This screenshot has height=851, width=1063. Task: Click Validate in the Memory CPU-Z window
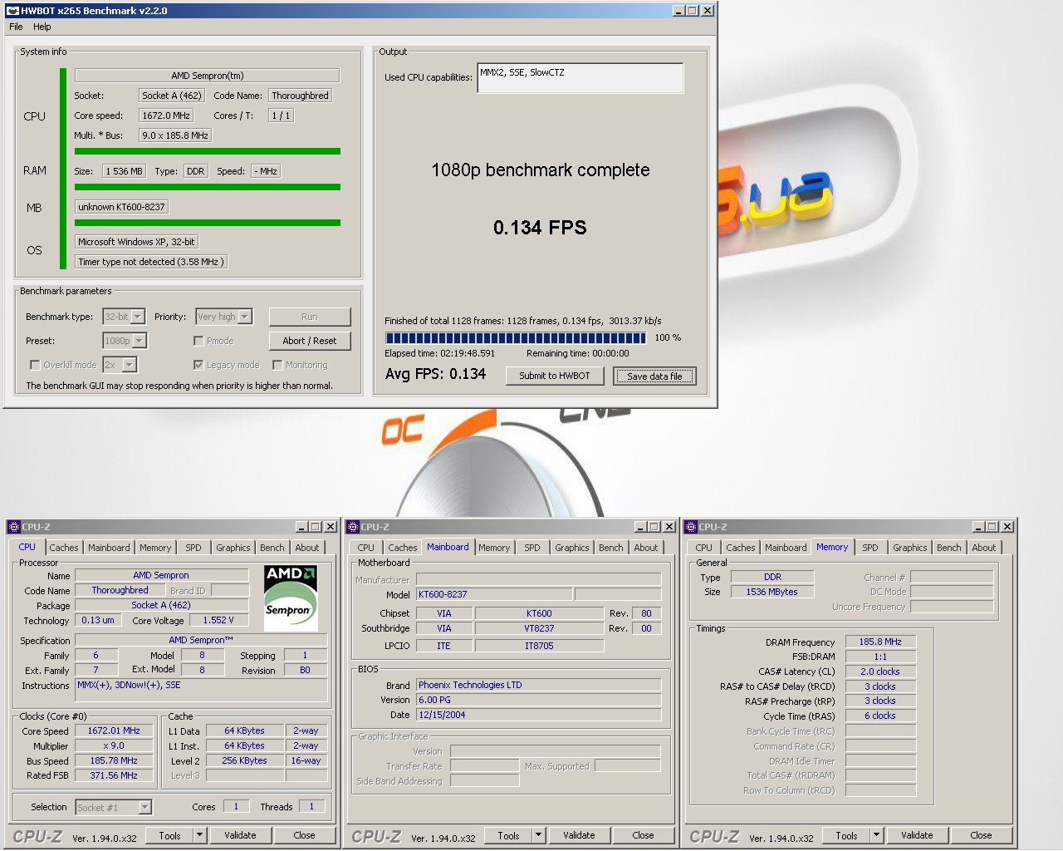click(917, 835)
